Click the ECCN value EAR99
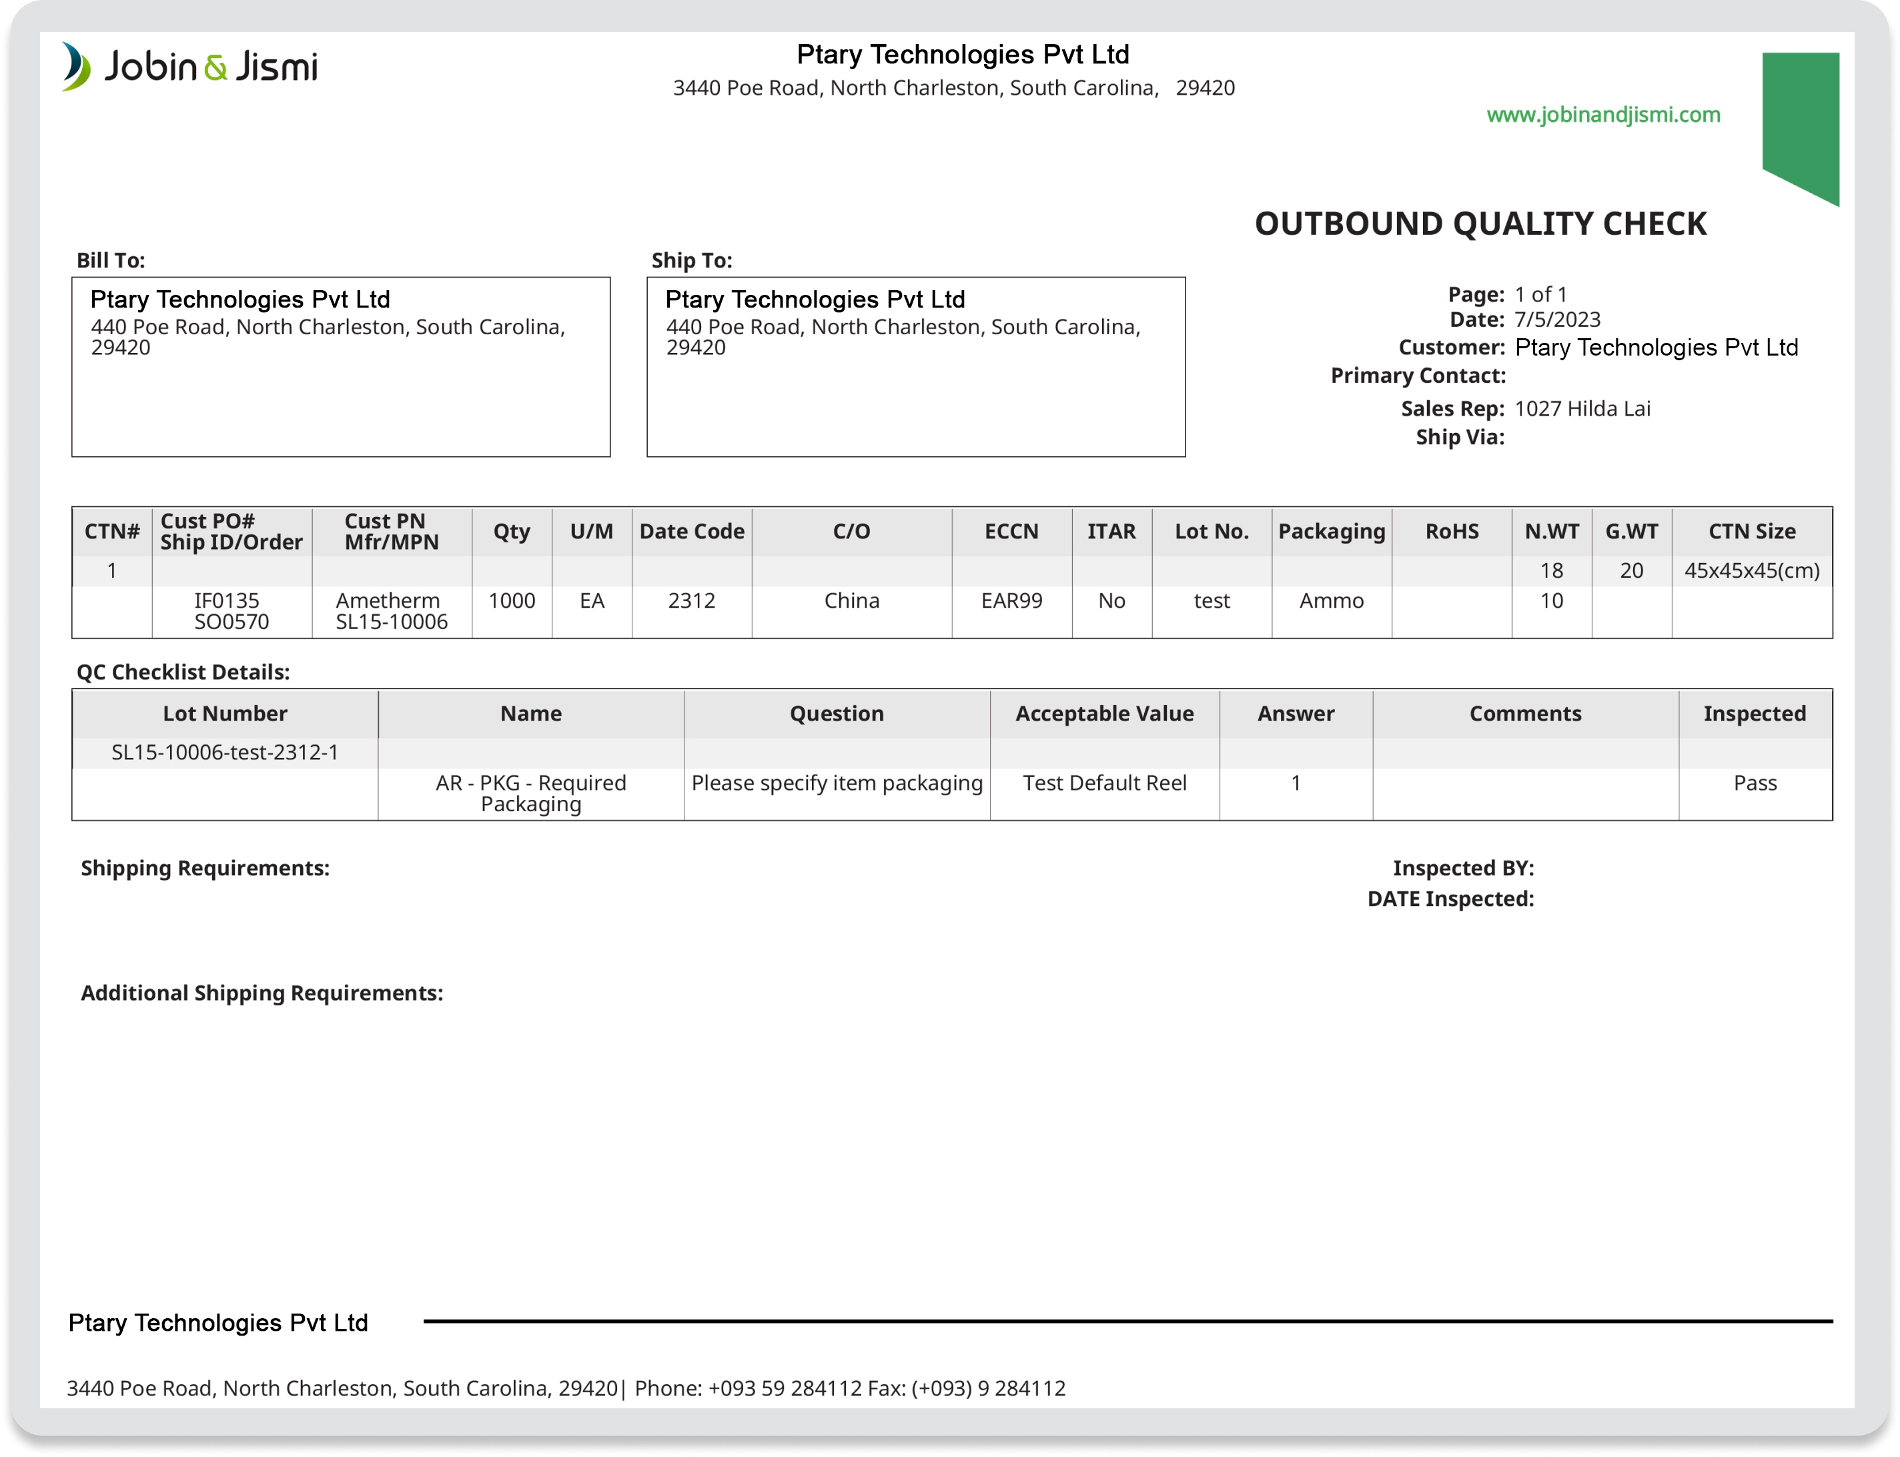This screenshot has width=1900, height=1457. point(1011,600)
